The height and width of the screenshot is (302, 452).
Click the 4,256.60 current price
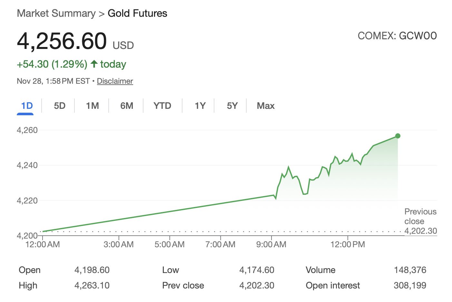click(62, 41)
